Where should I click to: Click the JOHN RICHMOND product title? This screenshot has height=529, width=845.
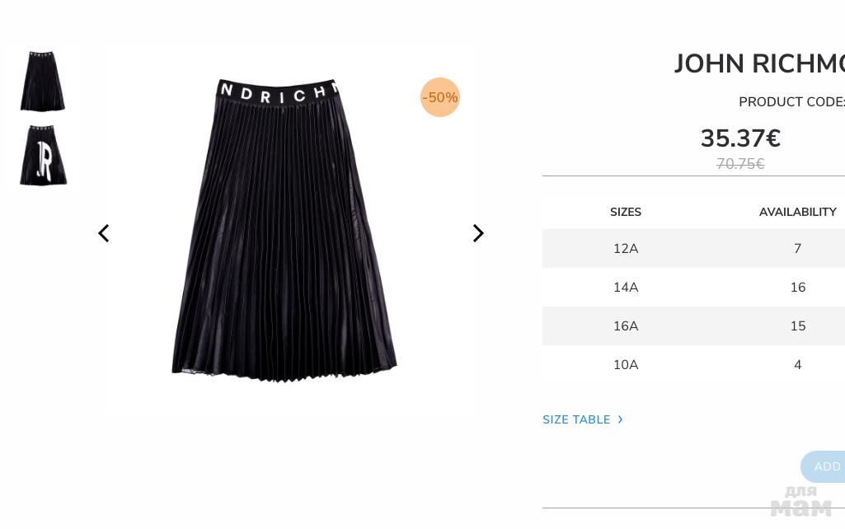click(759, 63)
